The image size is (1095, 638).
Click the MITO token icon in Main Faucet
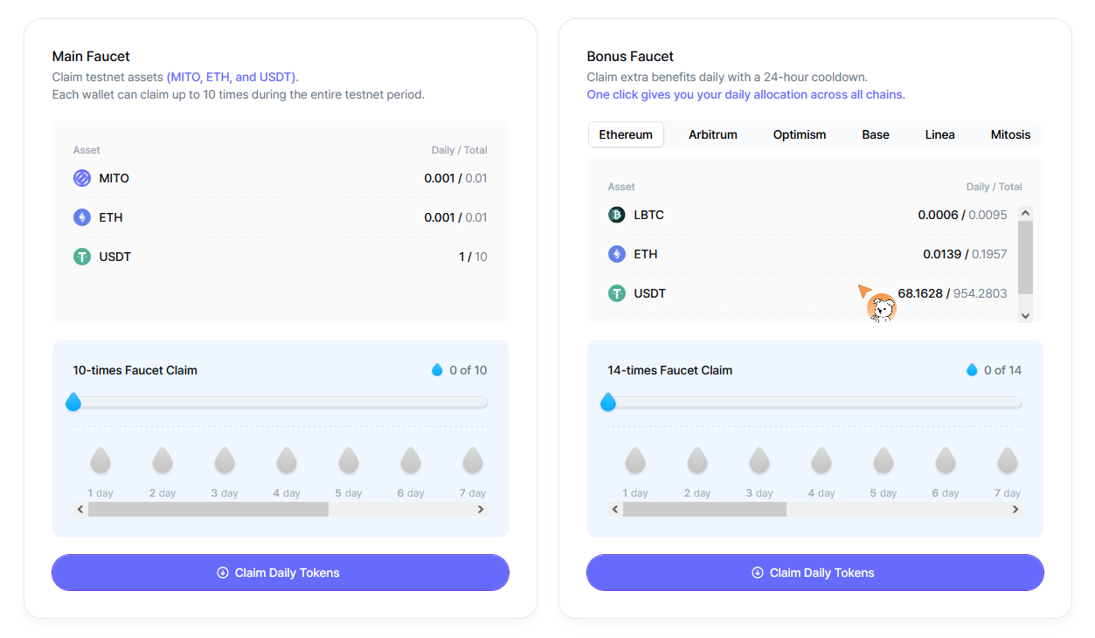(x=82, y=178)
